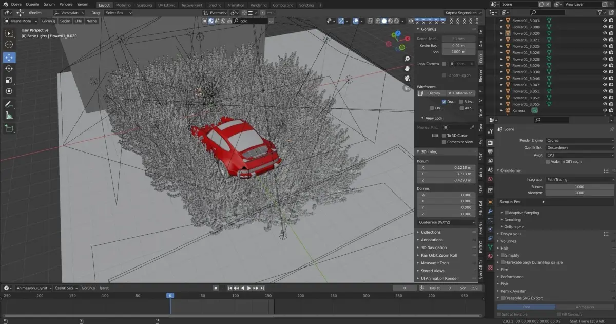Screen dimensions: 616x324
Task: Enable the Simplify checkbox
Action: click(503, 255)
